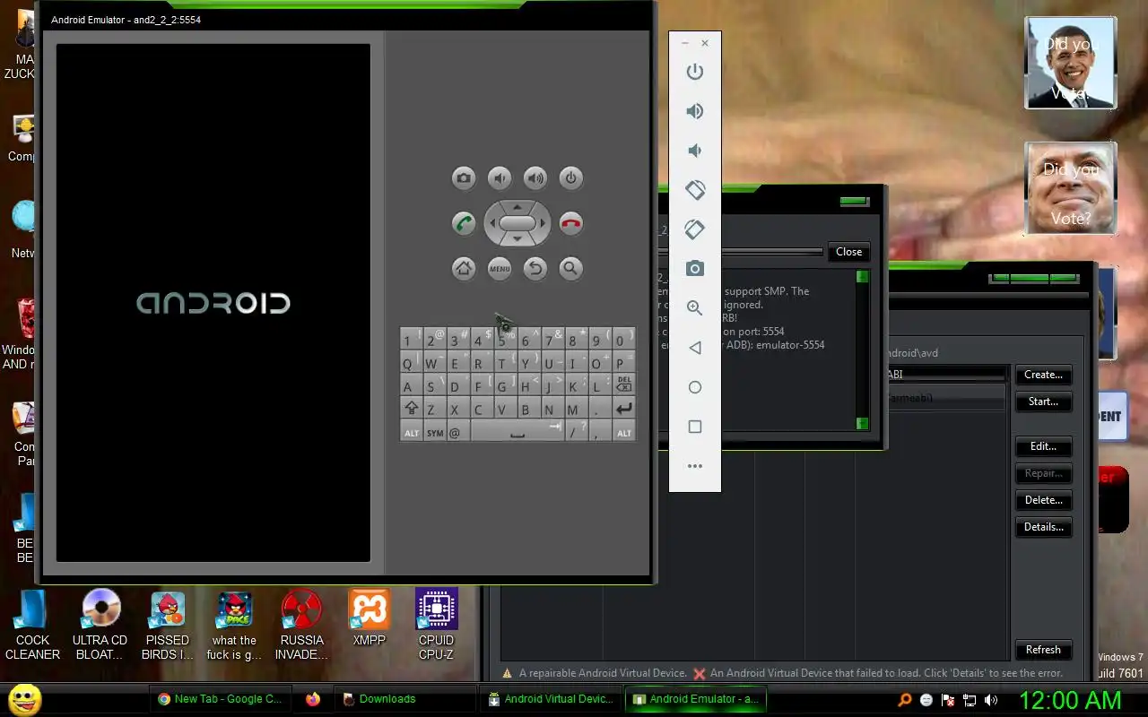The image size is (1148, 717).
Task: Click the Back triangle in emulator toolbar
Action: pyautogui.click(x=695, y=348)
